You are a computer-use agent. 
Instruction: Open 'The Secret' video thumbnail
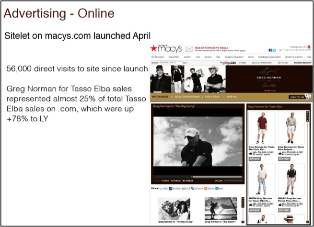click(x=221, y=208)
